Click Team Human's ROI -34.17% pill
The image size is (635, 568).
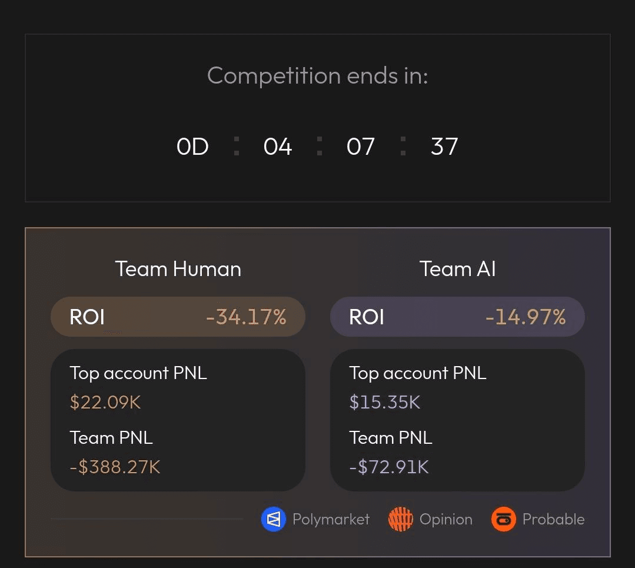[x=178, y=317]
